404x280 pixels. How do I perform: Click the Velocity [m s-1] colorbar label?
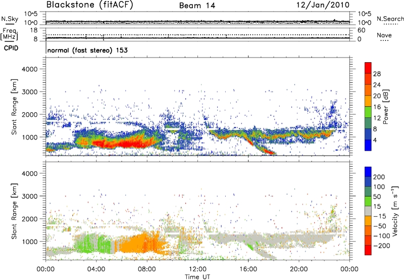point(395,211)
